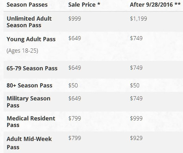Select the 80+ Season Pass label
The width and height of the screenshot is (183, 153).
click(29, 85)
